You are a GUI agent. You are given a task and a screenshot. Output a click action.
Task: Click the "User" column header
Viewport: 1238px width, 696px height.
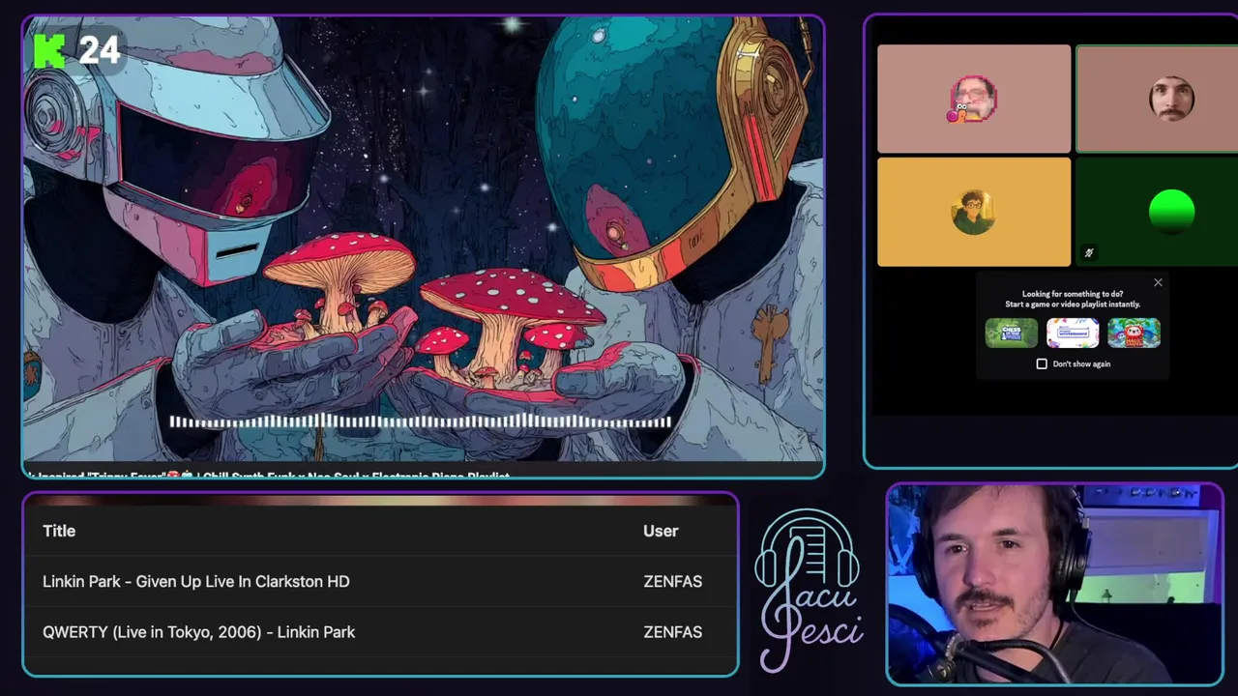point(661,531)
